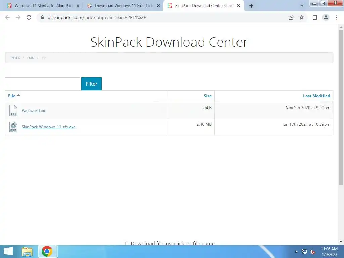This screenshot has height=258, width=344.
Task: Focus the filter text box
Action: point(43,84)
